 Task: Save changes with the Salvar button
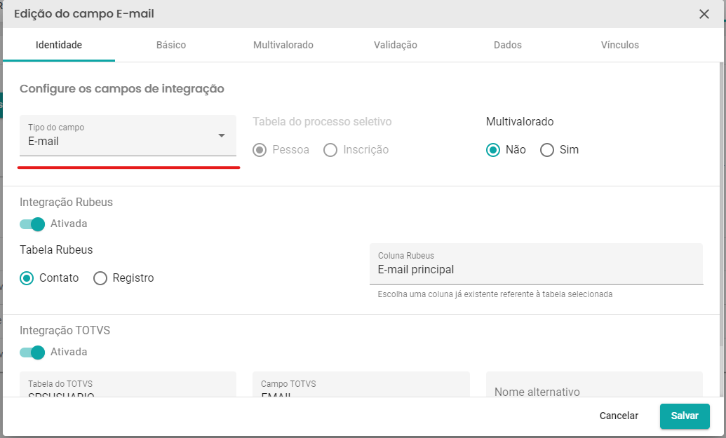click(685, 416)
